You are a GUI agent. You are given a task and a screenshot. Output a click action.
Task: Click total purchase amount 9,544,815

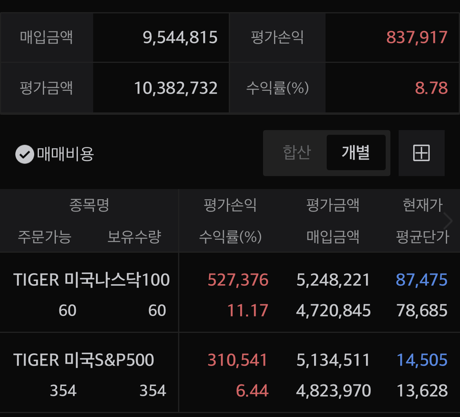(x=180, y=38)
